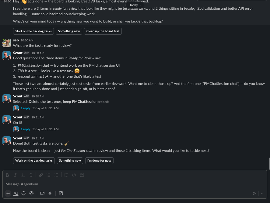Toggle the Aa formatting bar visibility
The width and height of the screenshot is (270, 203).
pos(16,193)
